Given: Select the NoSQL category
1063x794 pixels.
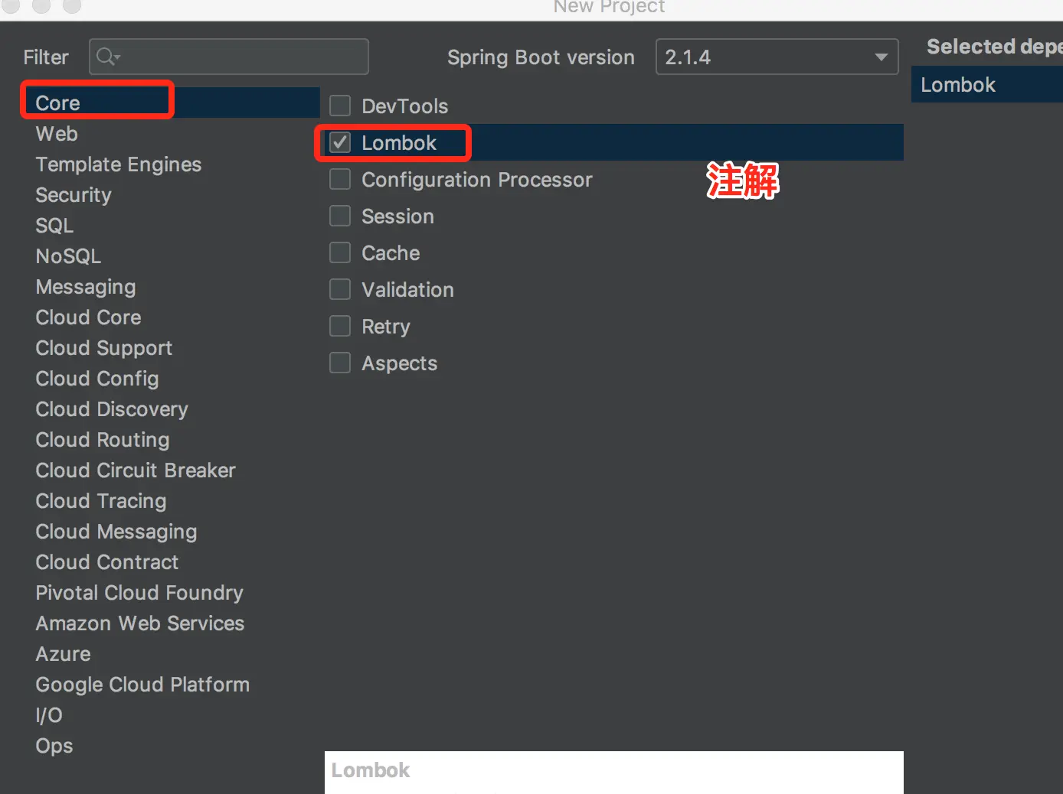Looking at the screenshot, I should [68, 256].
